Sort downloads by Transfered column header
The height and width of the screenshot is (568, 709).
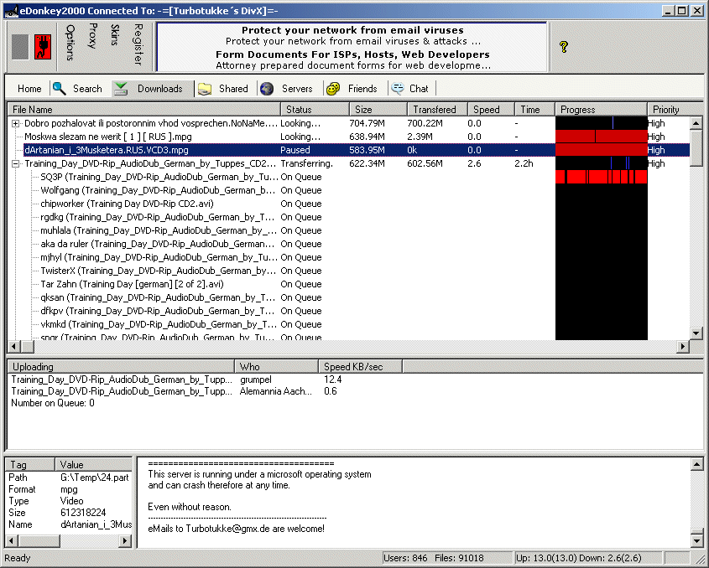point(438,109)
